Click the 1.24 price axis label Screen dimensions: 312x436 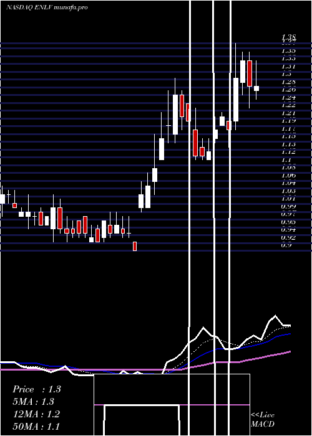coord(288,98)
